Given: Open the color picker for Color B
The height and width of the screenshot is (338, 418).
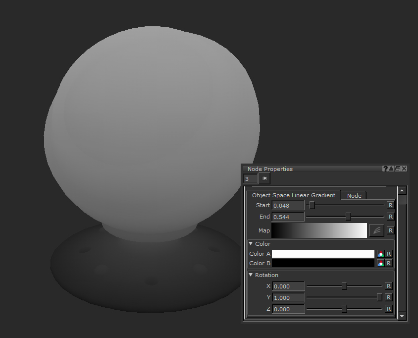Looking at the screenshot, I should click(x=380, y=263).
